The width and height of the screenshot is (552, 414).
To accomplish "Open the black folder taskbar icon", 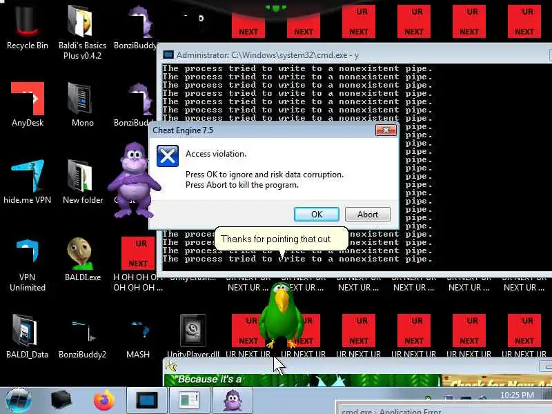I will click(61, 401).
